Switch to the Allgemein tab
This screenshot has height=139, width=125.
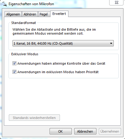[13, 14]
